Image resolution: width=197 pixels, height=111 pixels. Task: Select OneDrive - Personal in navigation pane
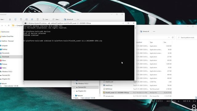tap(7, 41)
